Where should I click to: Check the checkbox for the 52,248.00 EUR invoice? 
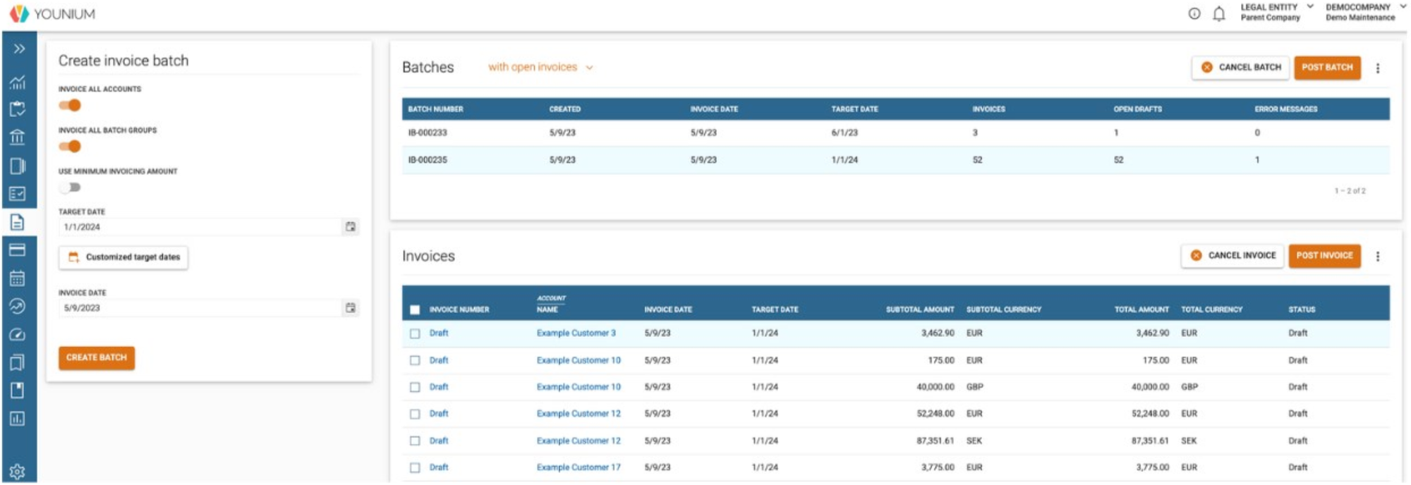[x=415, y=414]
